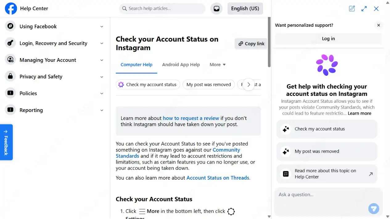The height and width of the screenshot is (219, 390).
Task: Send the question with the shield arrow button
Action: (x=374, y=209)
